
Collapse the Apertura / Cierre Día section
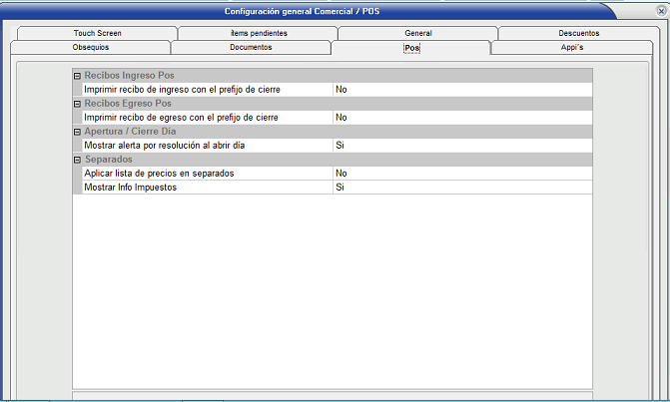tap(77, 132)
